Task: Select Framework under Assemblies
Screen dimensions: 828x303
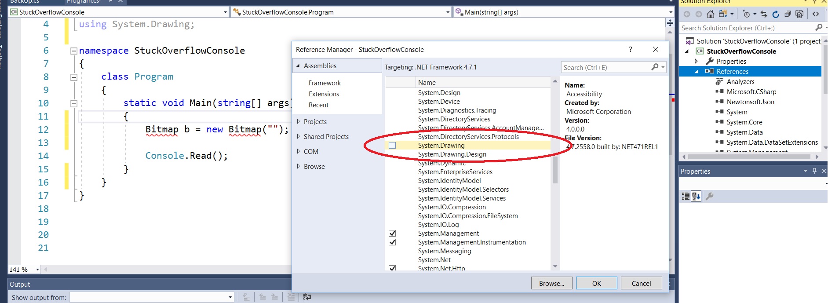Action: [x=325, y=83]
